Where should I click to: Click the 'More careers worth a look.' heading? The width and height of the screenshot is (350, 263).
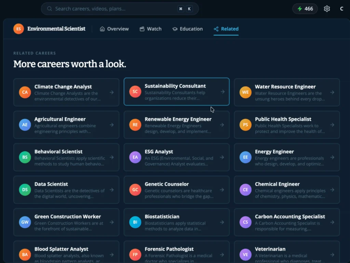click(x=70, y=64)
